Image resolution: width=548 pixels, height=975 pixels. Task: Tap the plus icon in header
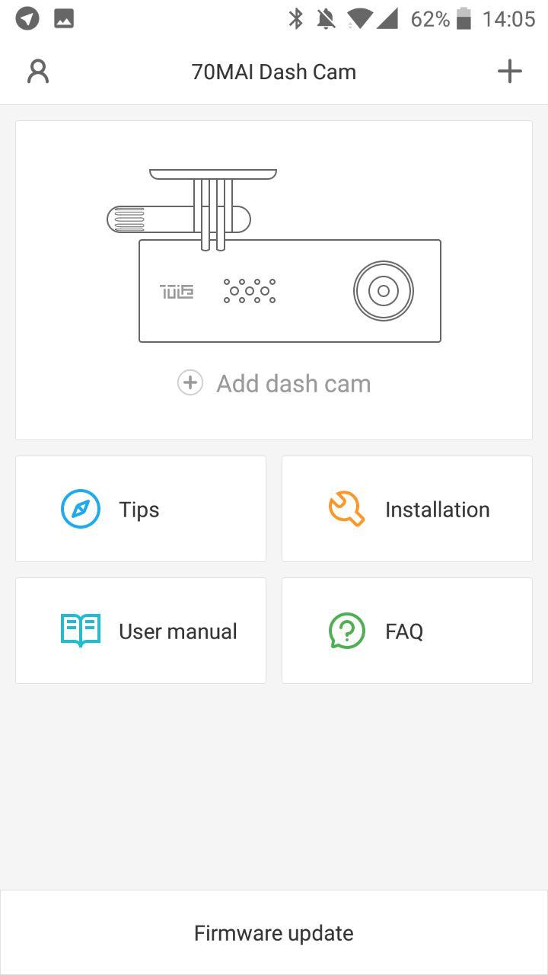(510, 72)
